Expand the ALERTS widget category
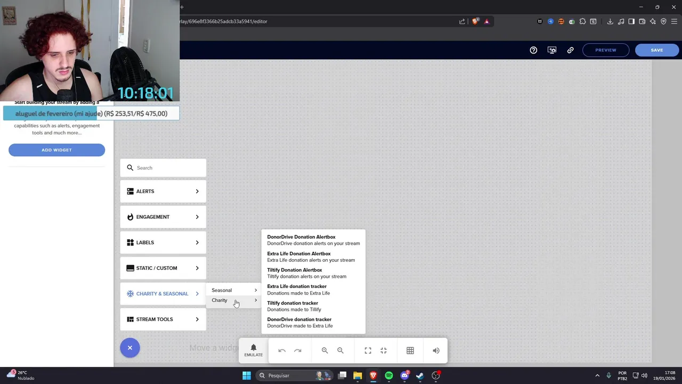 [163, 191]
